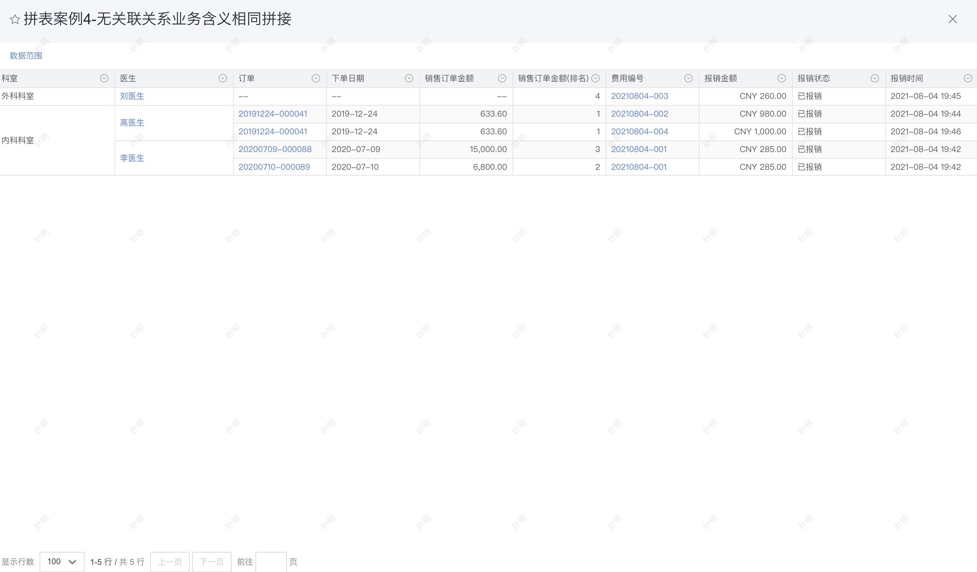Open the 下单日期 column filter dropdown

point(409,78)
